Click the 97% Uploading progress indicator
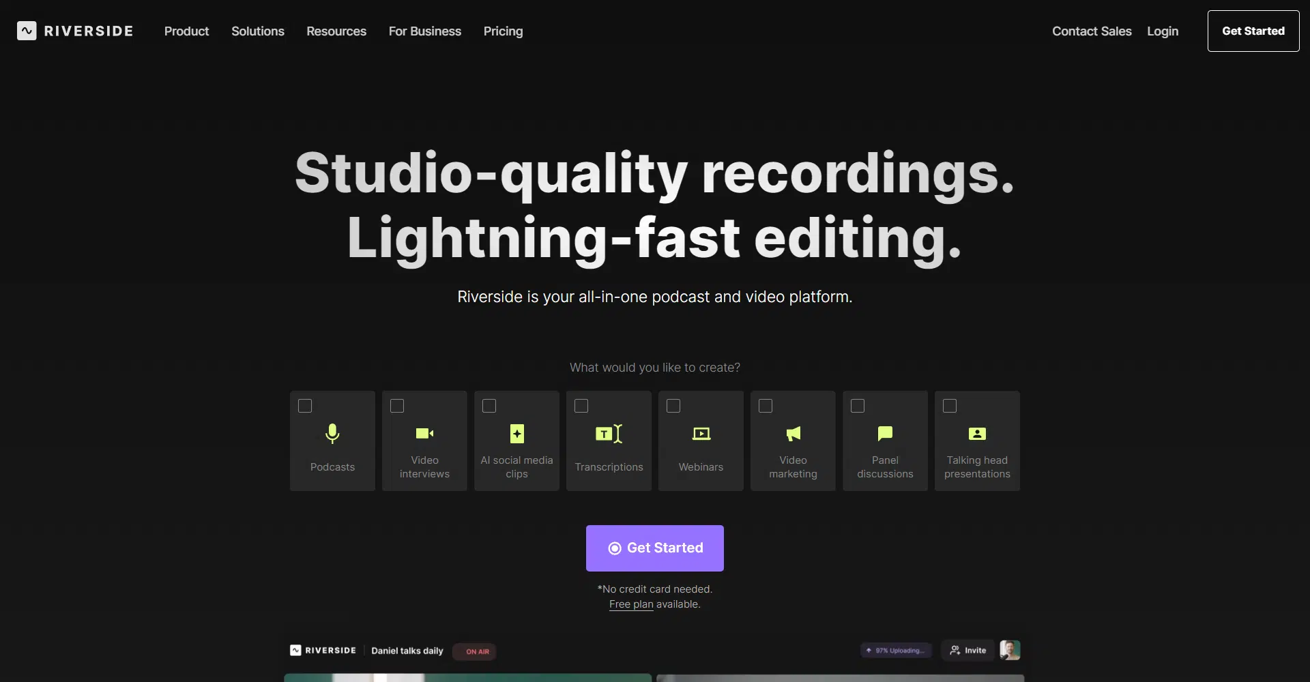This screenshot has width=1310, height=682. click(896, 651)
